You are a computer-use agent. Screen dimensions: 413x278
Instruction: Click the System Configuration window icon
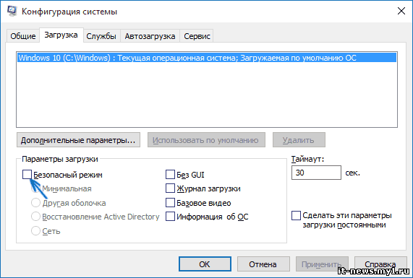[x=12, y=12]
